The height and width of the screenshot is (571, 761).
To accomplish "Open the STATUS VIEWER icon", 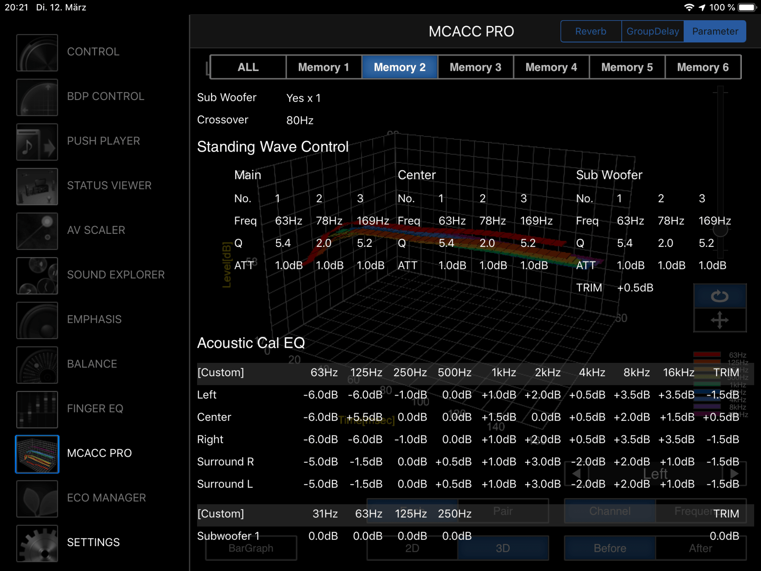I will point(37,186).
